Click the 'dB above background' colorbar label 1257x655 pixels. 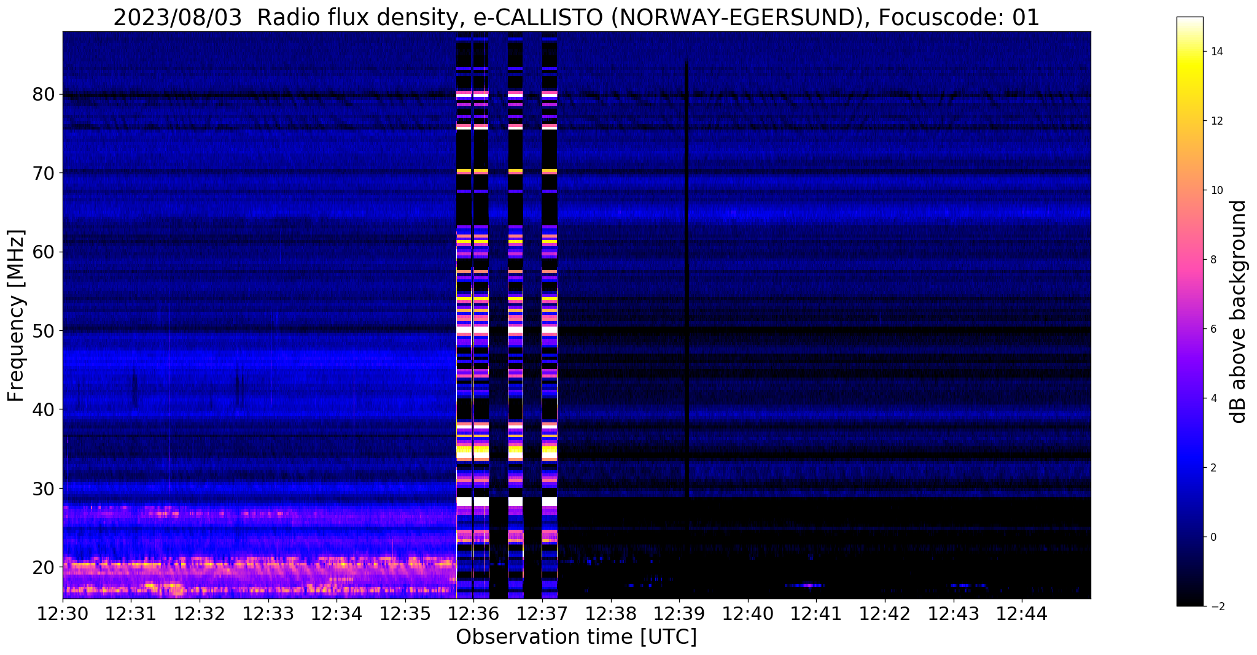coord(1239,311)
